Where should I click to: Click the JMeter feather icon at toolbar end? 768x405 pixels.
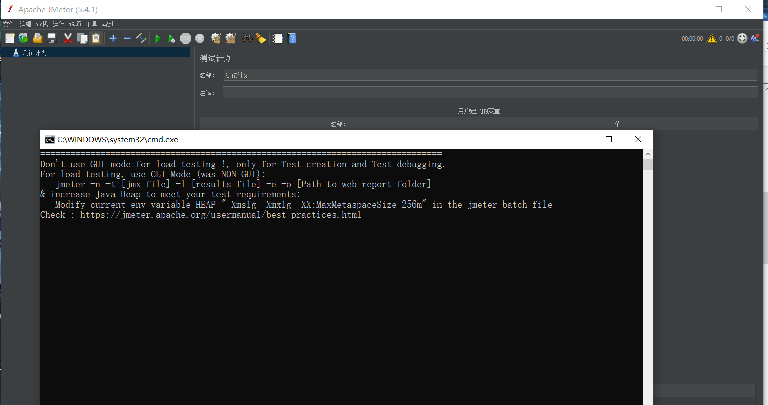coord(755,38)
